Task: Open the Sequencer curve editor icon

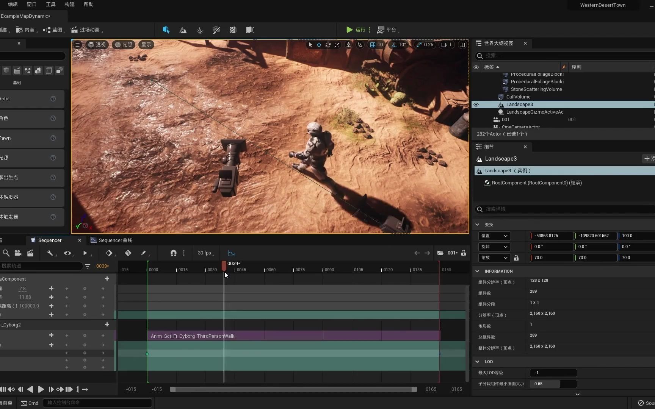Action: (x=232, y=253)
